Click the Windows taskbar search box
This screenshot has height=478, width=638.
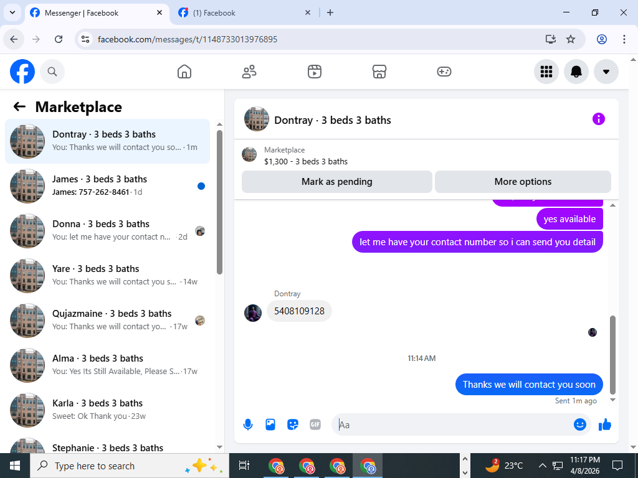tap(130, 466)
